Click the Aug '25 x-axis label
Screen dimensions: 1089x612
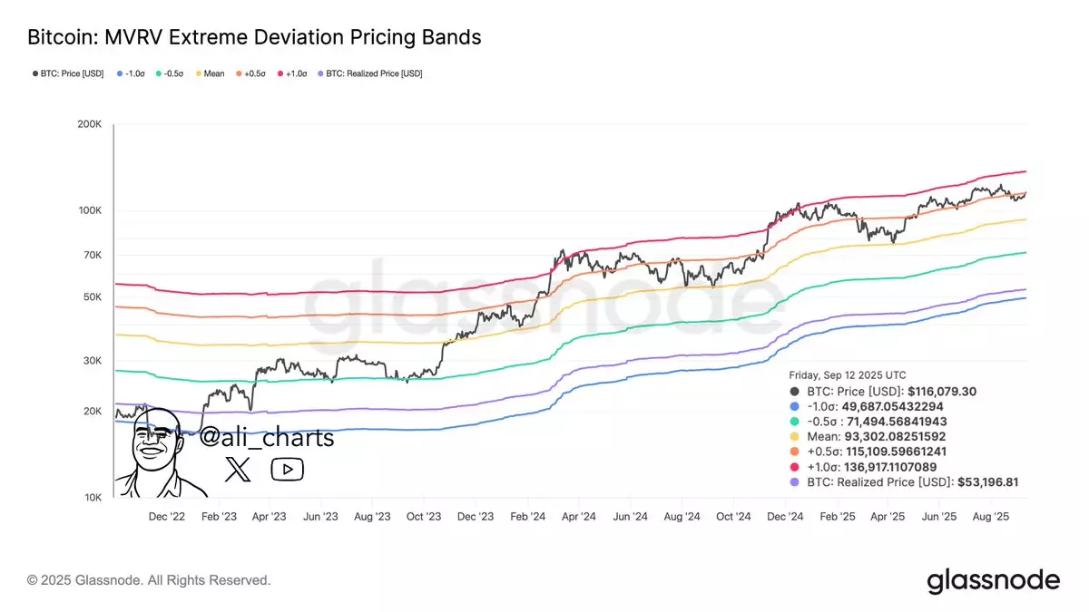991,517
